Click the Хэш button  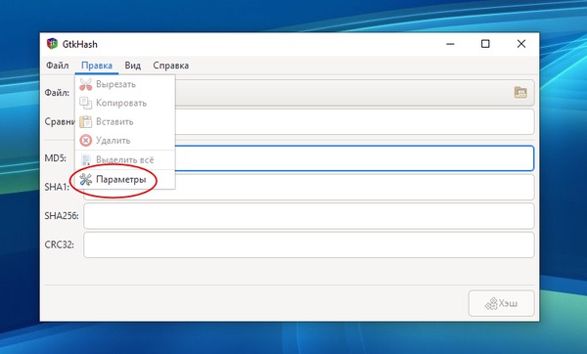[501, 303]
